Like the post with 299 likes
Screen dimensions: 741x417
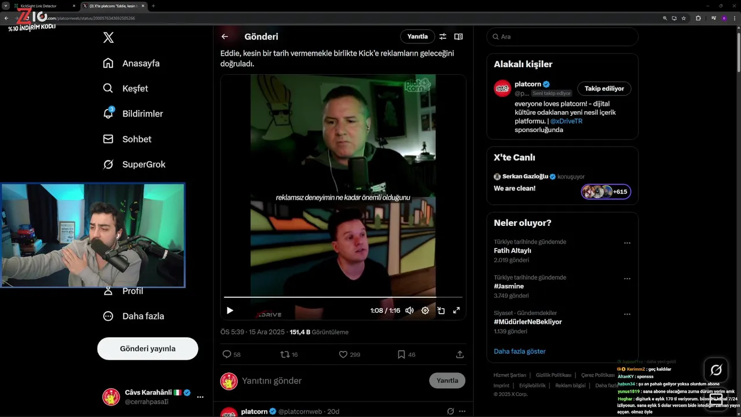tap(349, 354)
